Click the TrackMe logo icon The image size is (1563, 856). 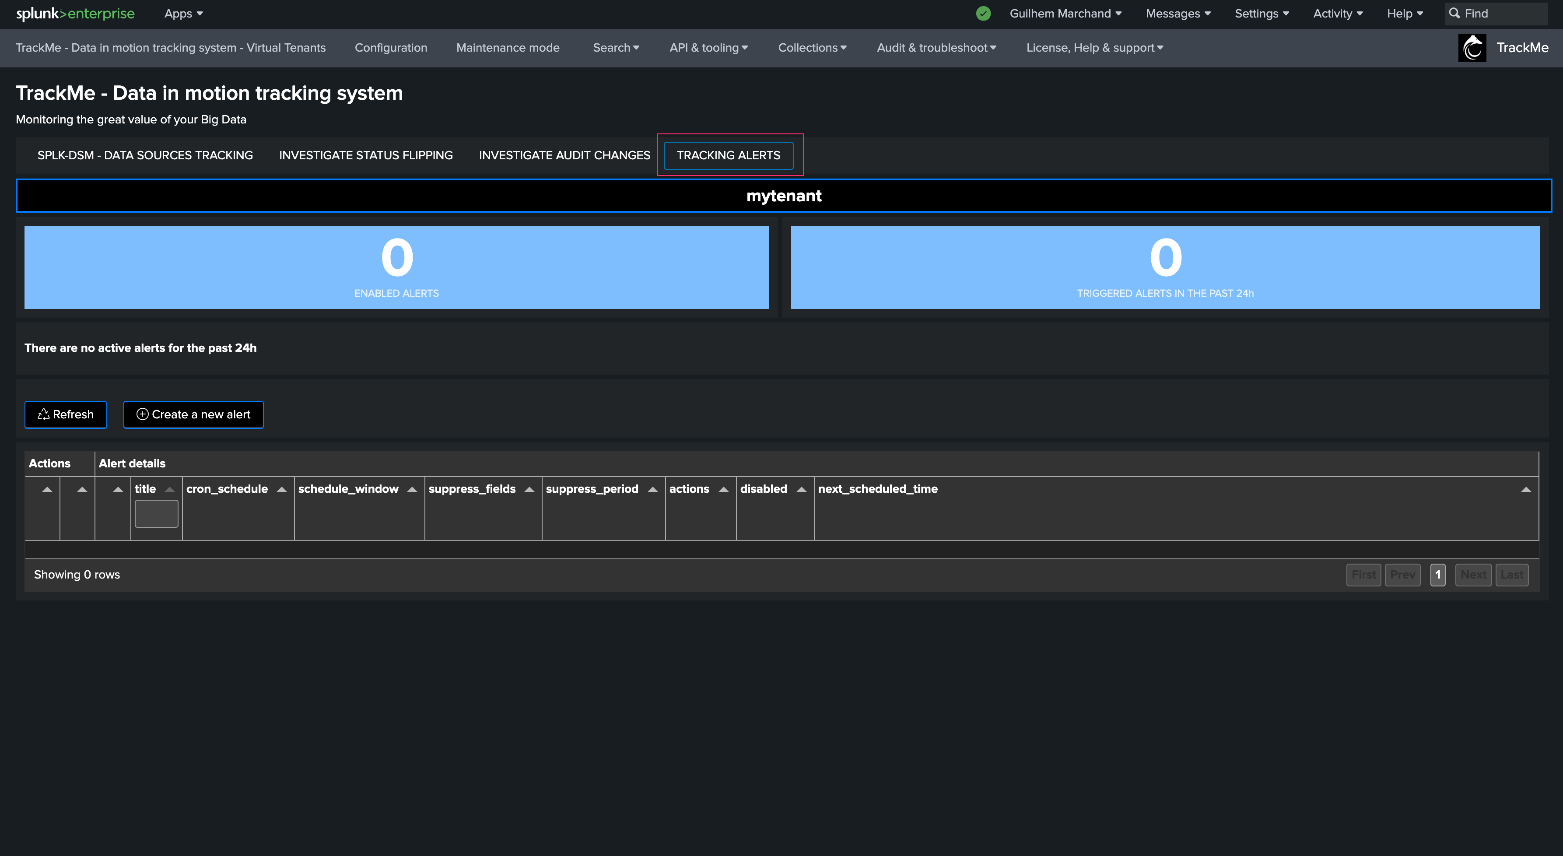click(1472, 47)
